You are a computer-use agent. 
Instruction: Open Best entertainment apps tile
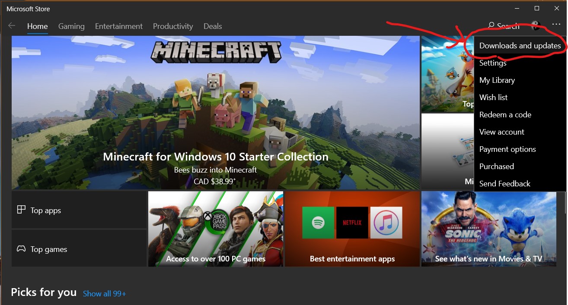click(352, 229)
